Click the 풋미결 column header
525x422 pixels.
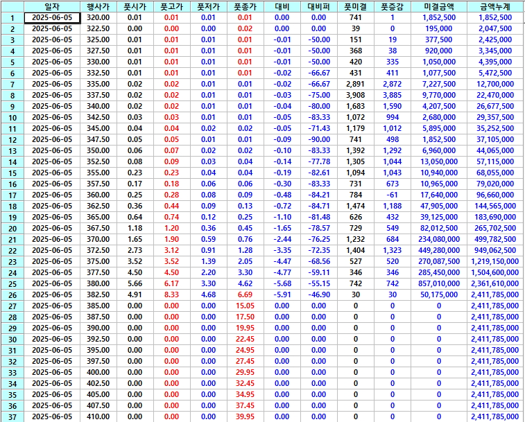click(356, 6)
